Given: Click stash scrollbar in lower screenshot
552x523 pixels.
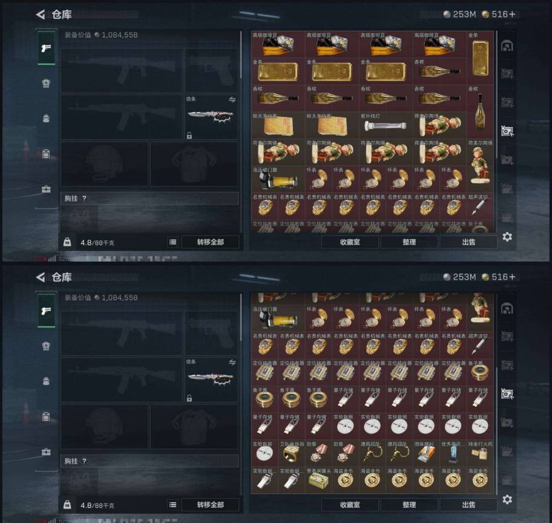Looking at the screenshot, I should point(496,430).
